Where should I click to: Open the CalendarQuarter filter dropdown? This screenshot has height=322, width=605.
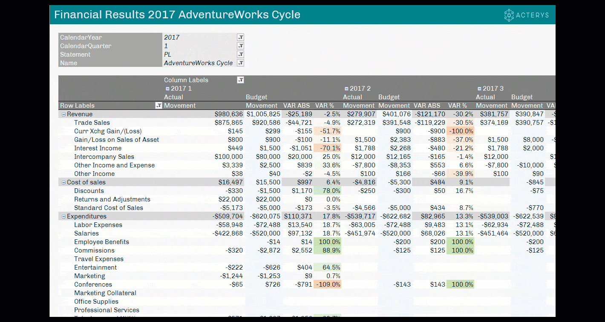[240, 46]
